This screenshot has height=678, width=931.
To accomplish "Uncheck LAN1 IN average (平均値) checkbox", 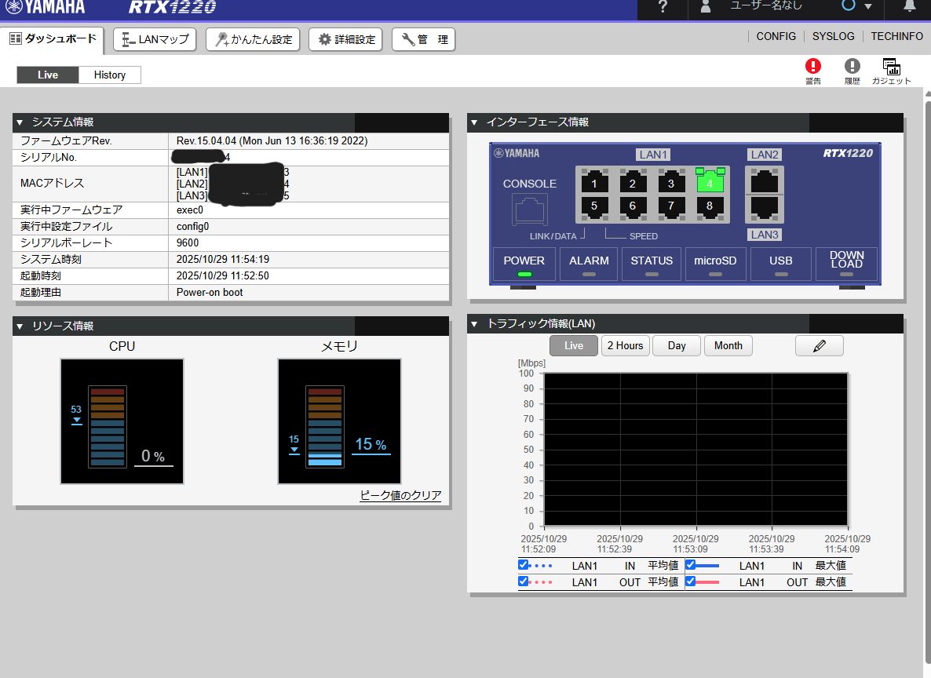I will point(524,565).
